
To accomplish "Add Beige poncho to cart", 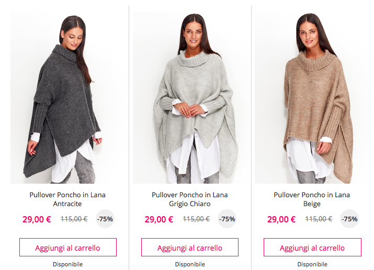I will click(x=312, y=248).
